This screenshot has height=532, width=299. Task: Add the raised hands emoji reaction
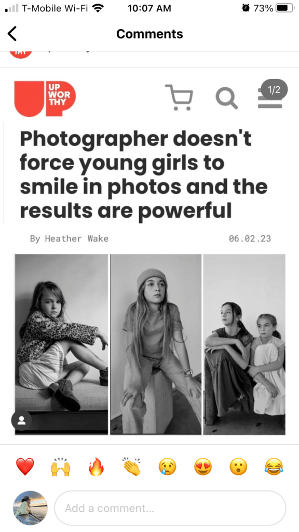pyautogui.click(x=61, y=467)
